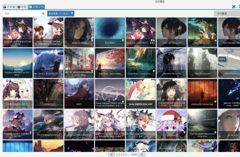Select the purple-haired girl Christmas wallpaper
Screen dimensions: 240x157
pos(110,124)
